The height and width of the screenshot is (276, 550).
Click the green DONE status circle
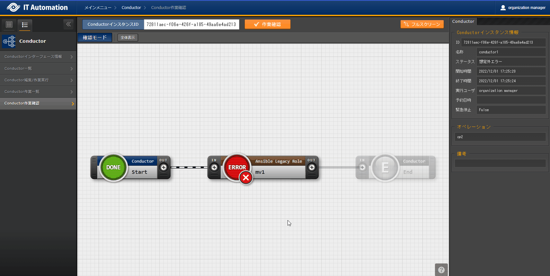pyautogui.click(x=113, y=167)
